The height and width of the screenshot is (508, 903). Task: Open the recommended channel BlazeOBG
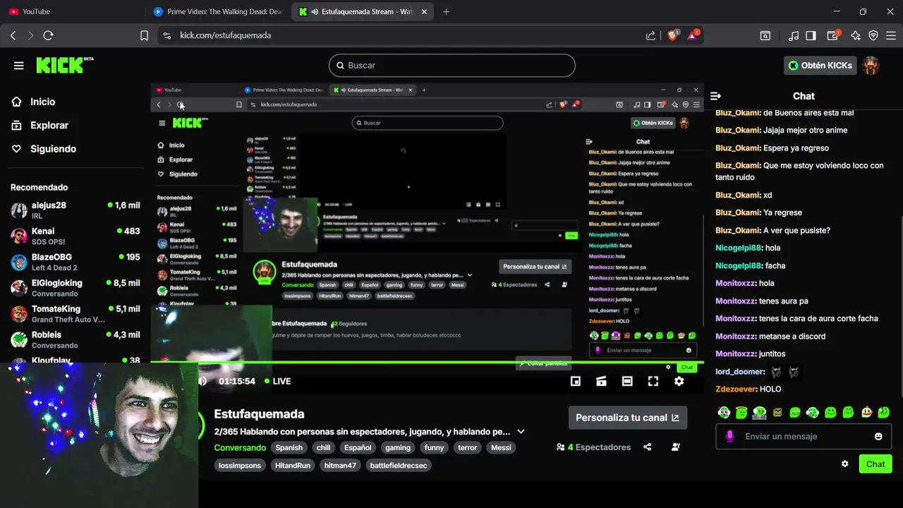click(x=75, y=262)
